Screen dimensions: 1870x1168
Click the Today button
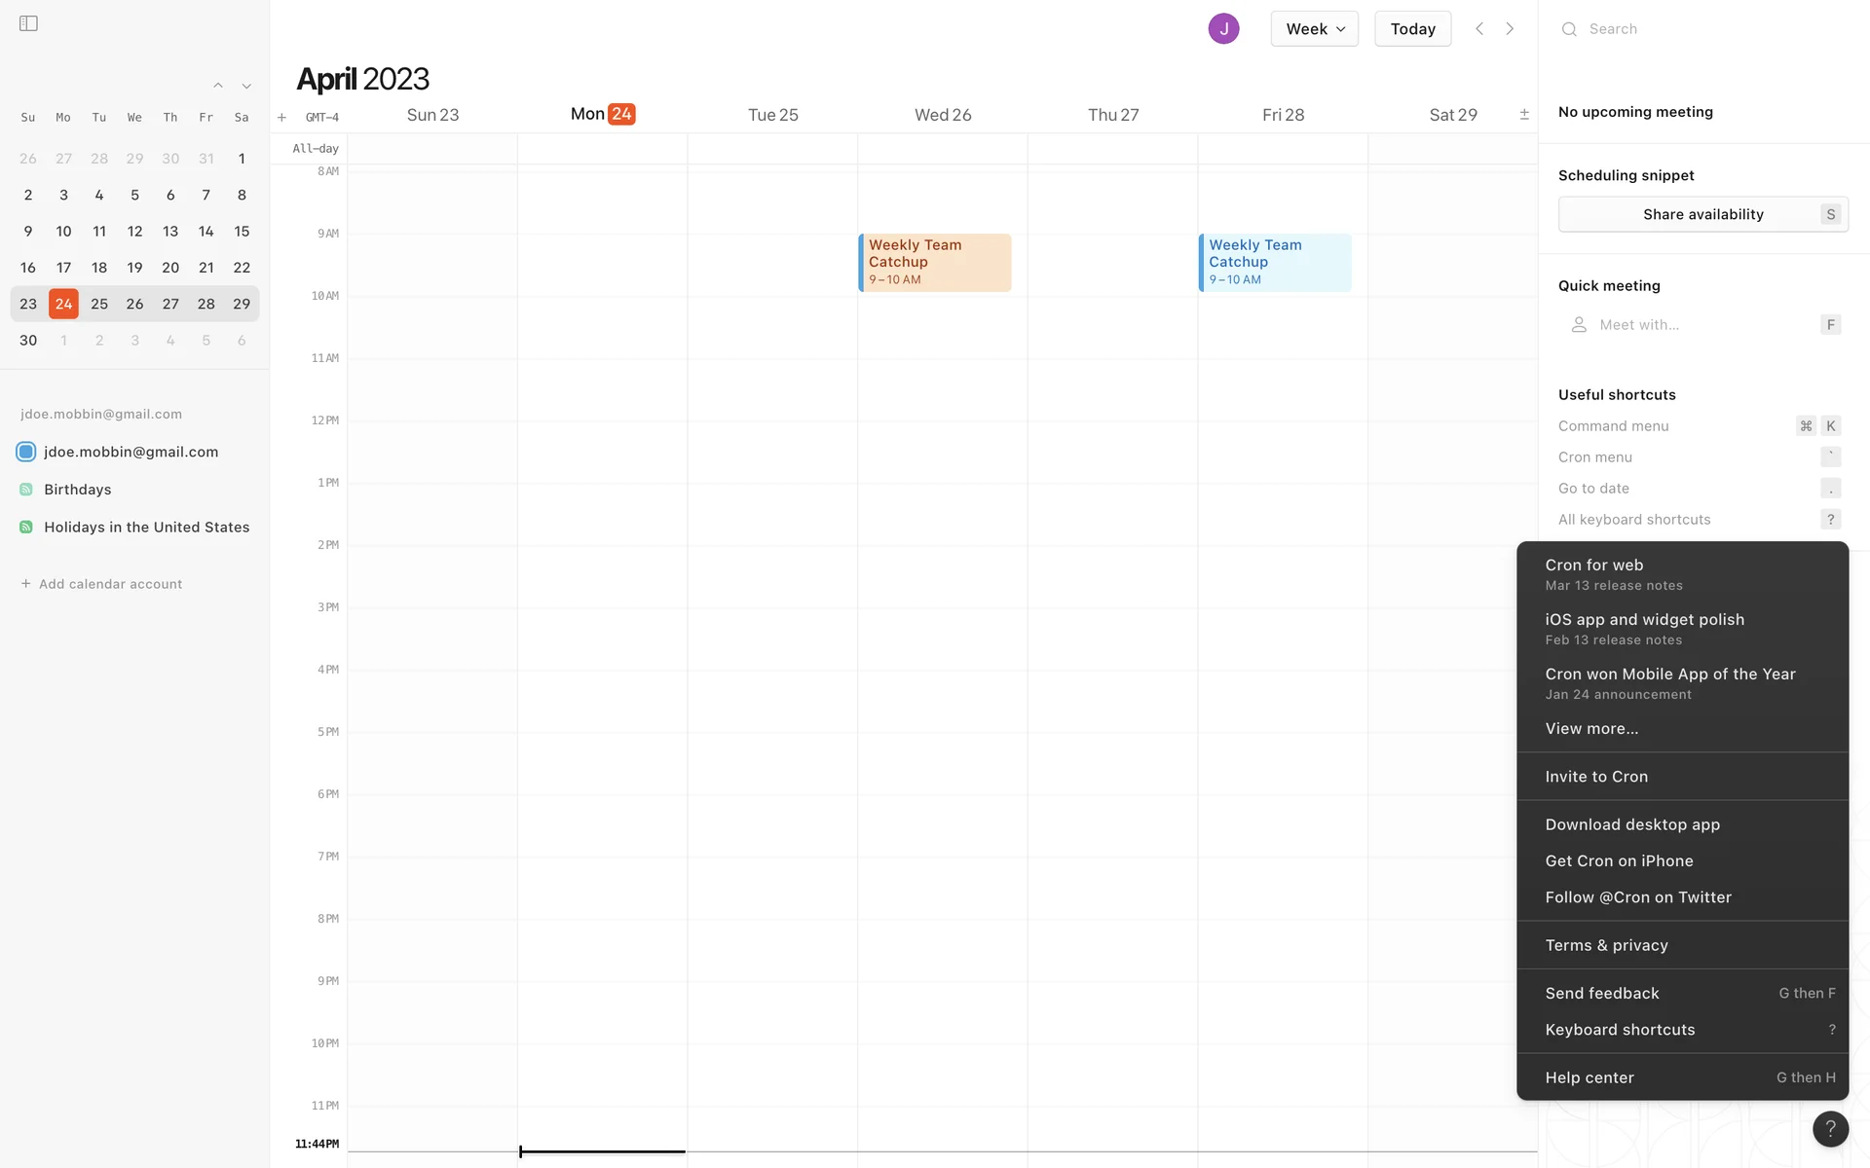[1412, 29]
